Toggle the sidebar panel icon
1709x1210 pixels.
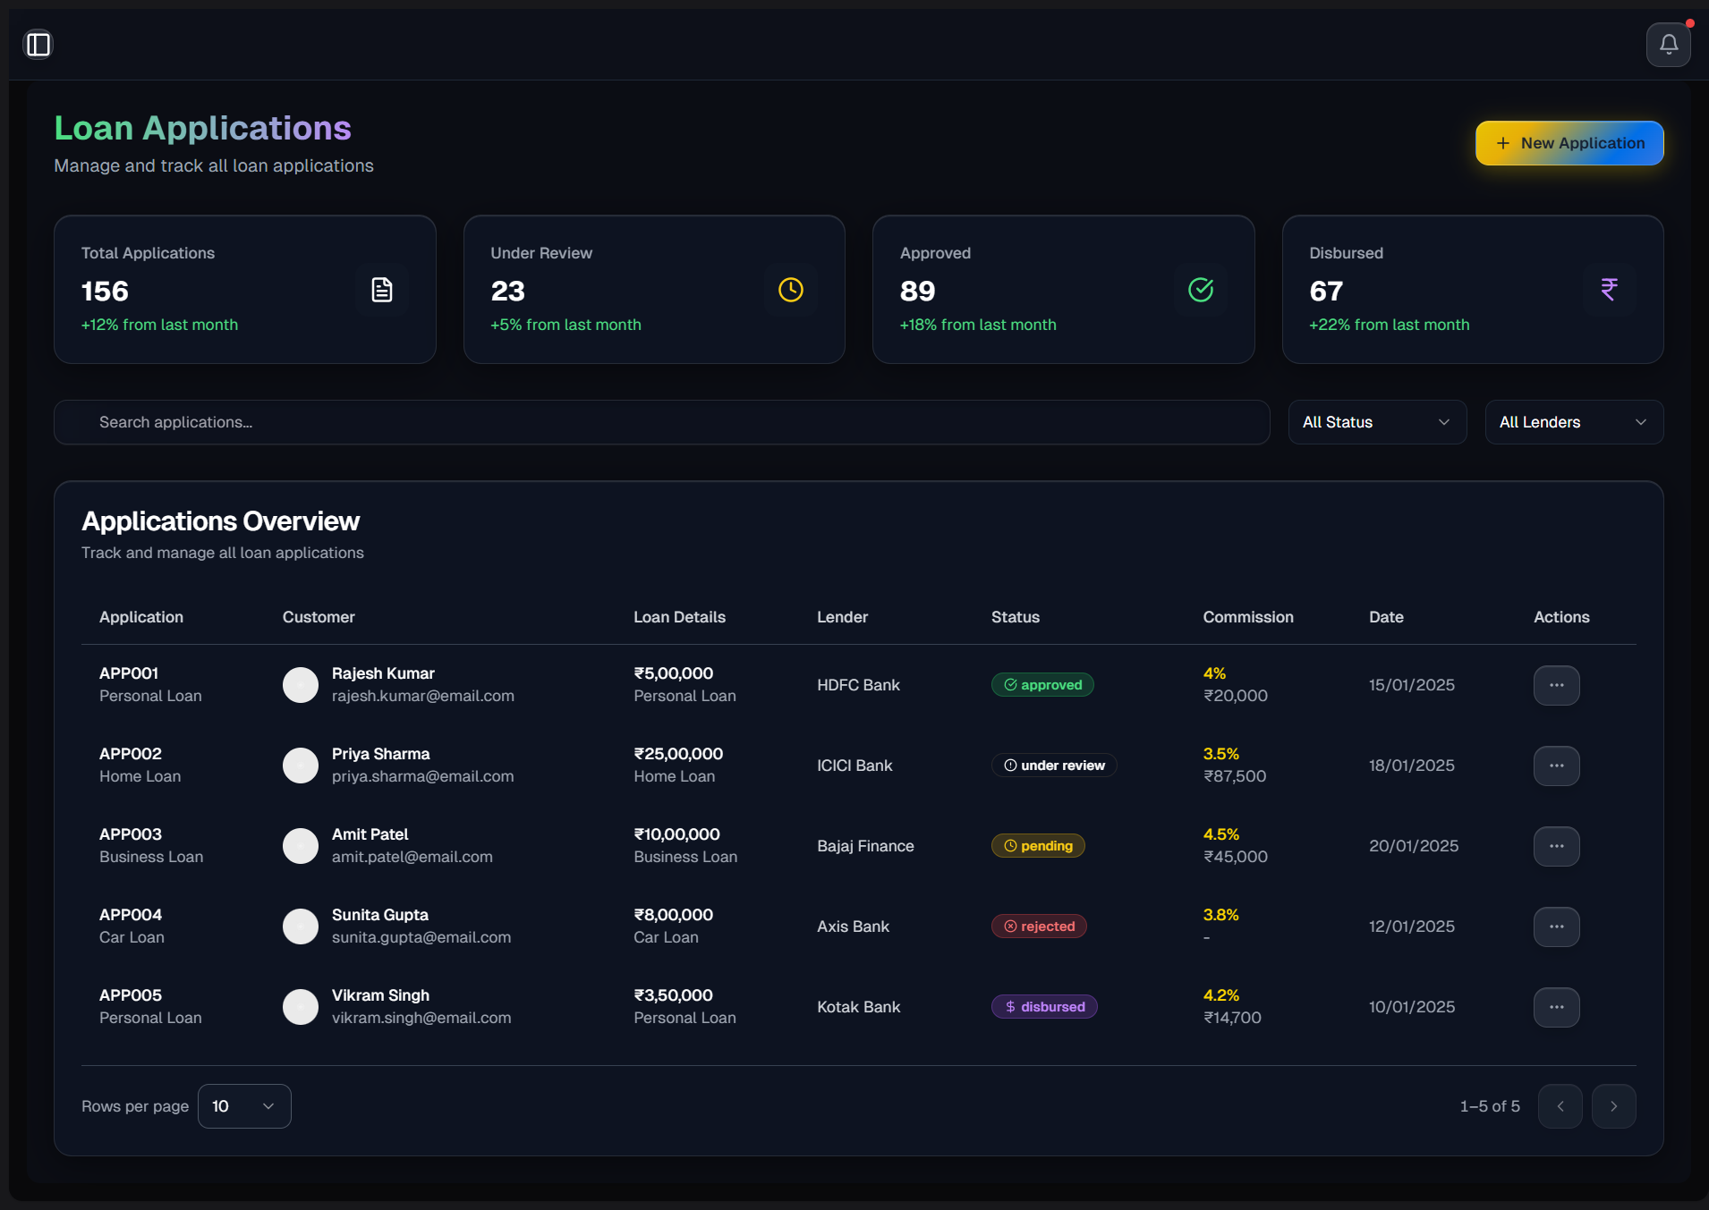[38, 44]
